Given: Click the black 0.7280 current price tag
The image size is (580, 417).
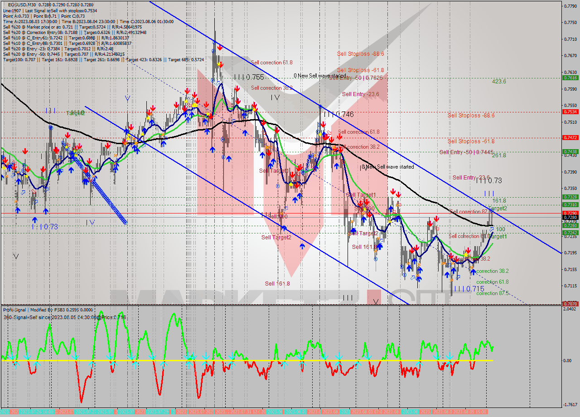Looking at the screenshot, I should coord(570,217).
